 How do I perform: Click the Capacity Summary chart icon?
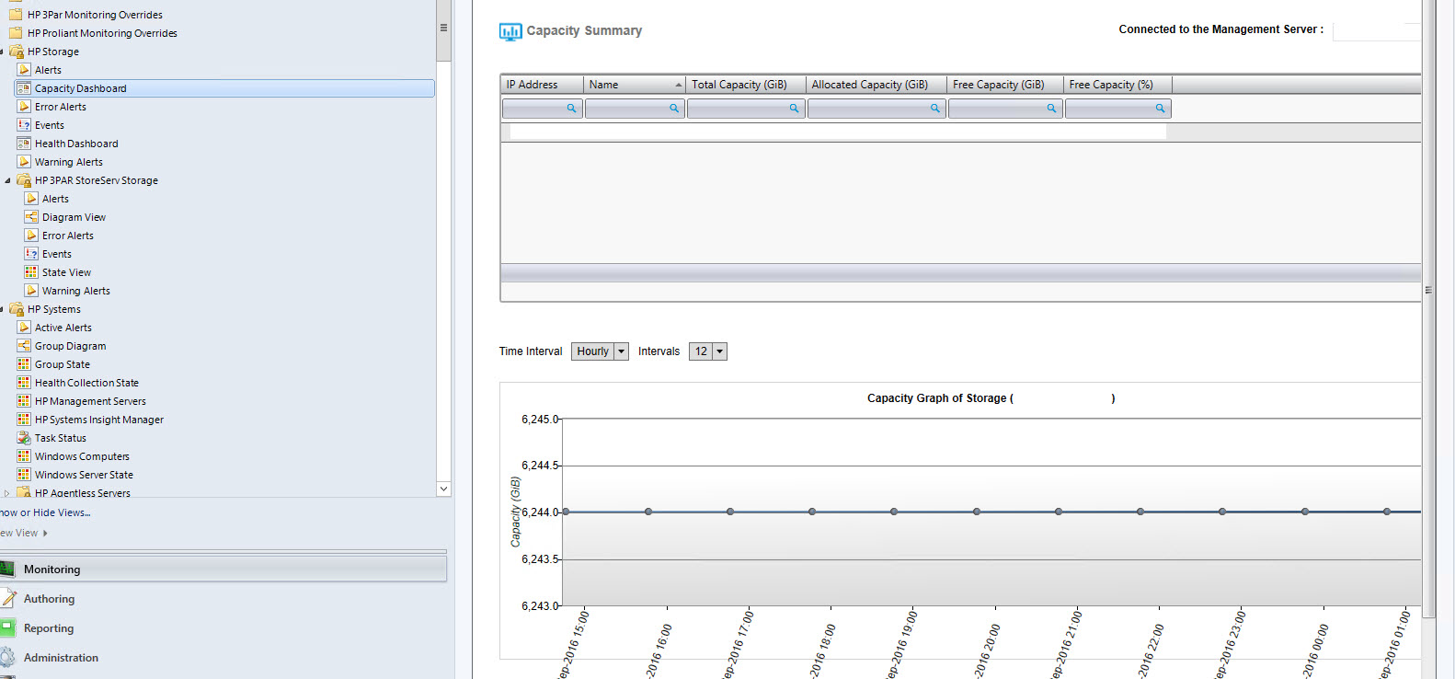click(x=510, y=31)
